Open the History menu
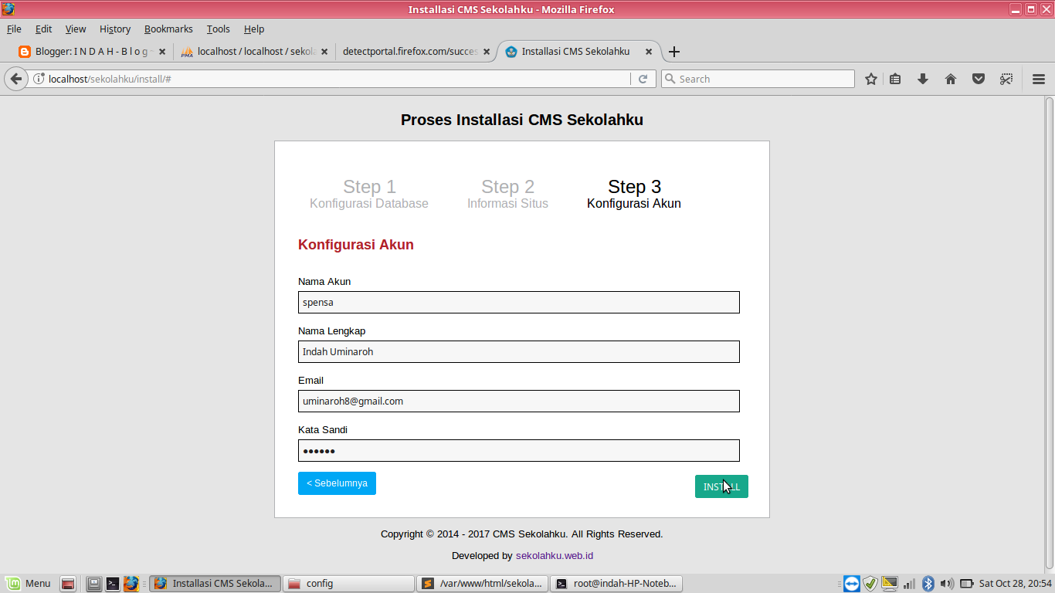Screen dimensions: 1055x593 (114, 29)
